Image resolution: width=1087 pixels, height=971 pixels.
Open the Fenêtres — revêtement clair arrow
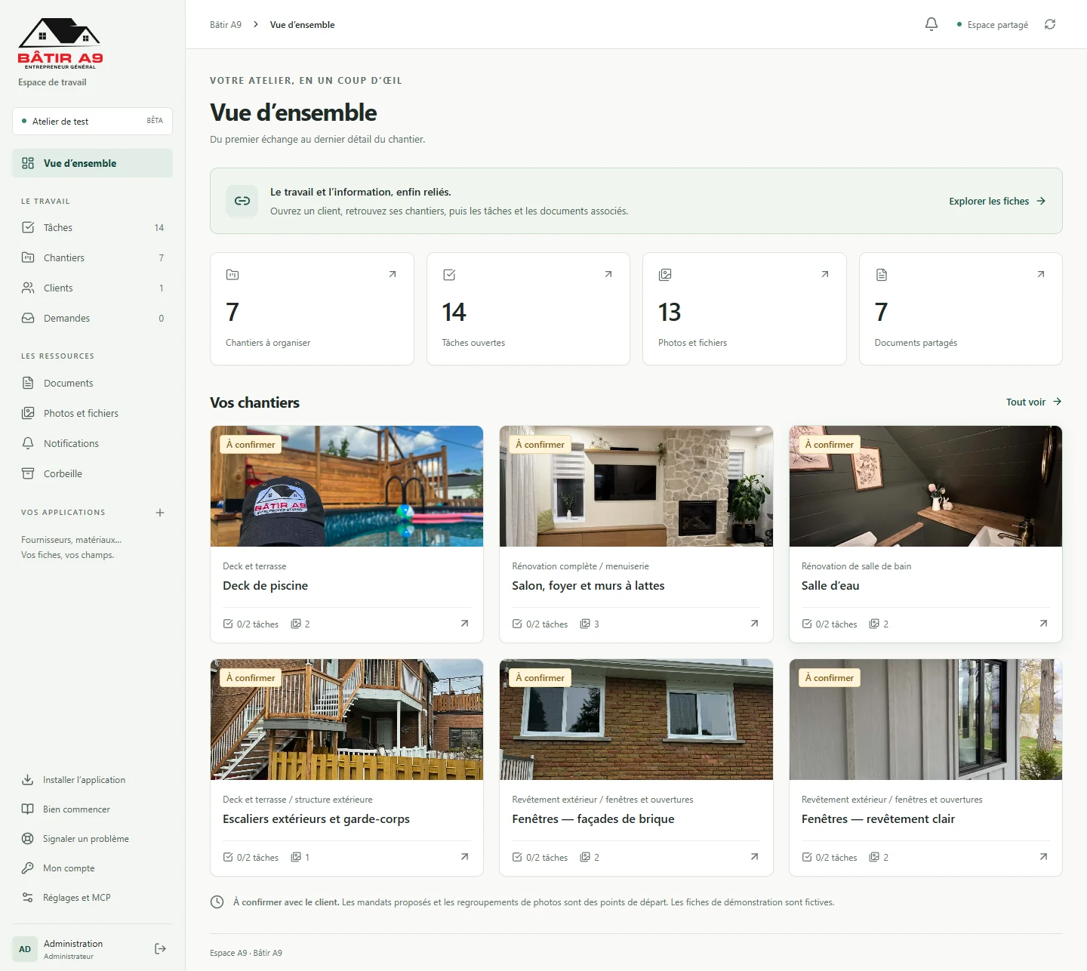(1043, 857)
